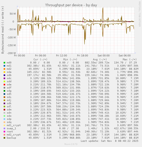The image size is (142, 147).
Task: Click the arrow at the time axis end
Action: 135,53
